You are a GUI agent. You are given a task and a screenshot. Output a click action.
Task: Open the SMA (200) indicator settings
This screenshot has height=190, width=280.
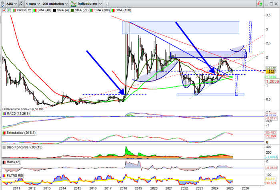102,10
